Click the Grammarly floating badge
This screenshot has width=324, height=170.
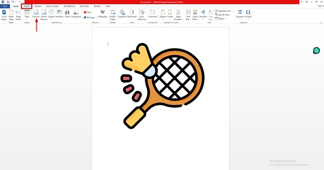pyautogui.click(x=316, y=50)
